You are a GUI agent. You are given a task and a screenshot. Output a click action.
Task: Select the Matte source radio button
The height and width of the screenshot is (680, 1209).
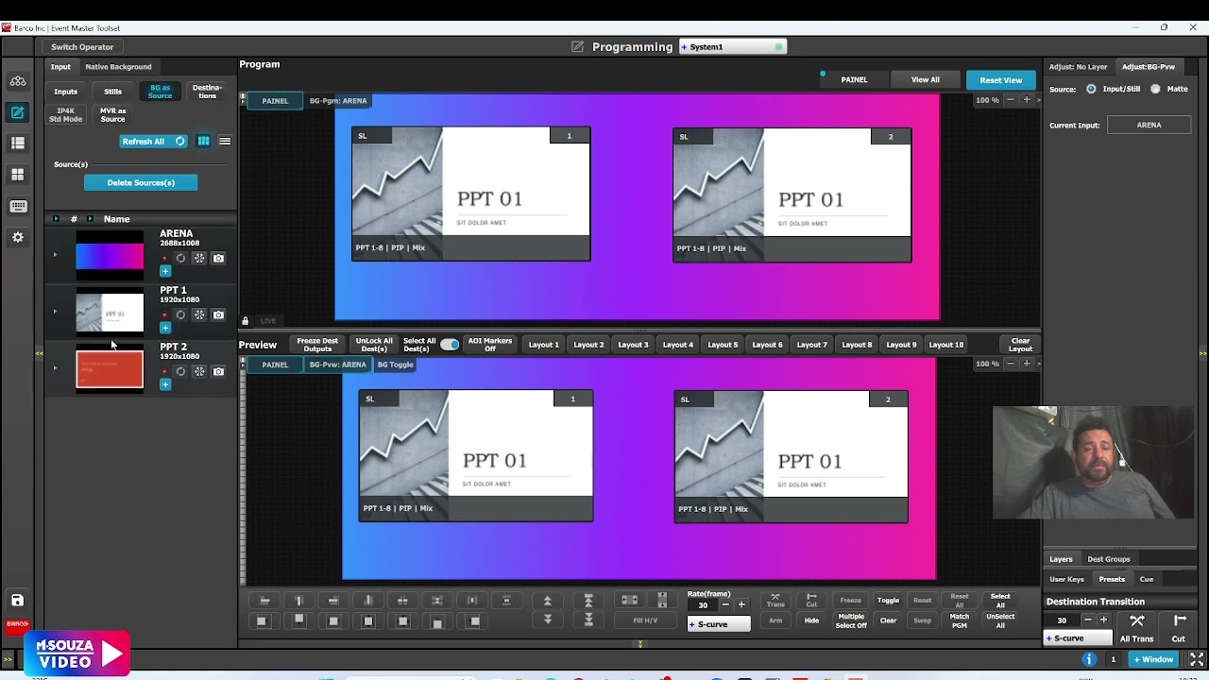tap(1155, 89)
